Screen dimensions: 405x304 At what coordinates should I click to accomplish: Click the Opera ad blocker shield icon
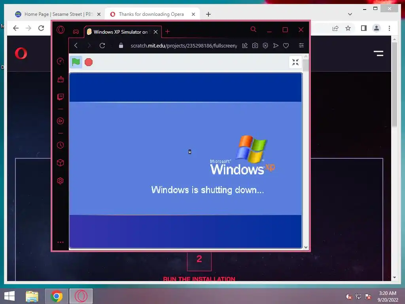(265, 46)
